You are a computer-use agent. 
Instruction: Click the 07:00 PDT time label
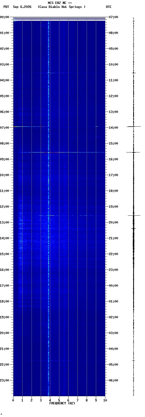4,127
